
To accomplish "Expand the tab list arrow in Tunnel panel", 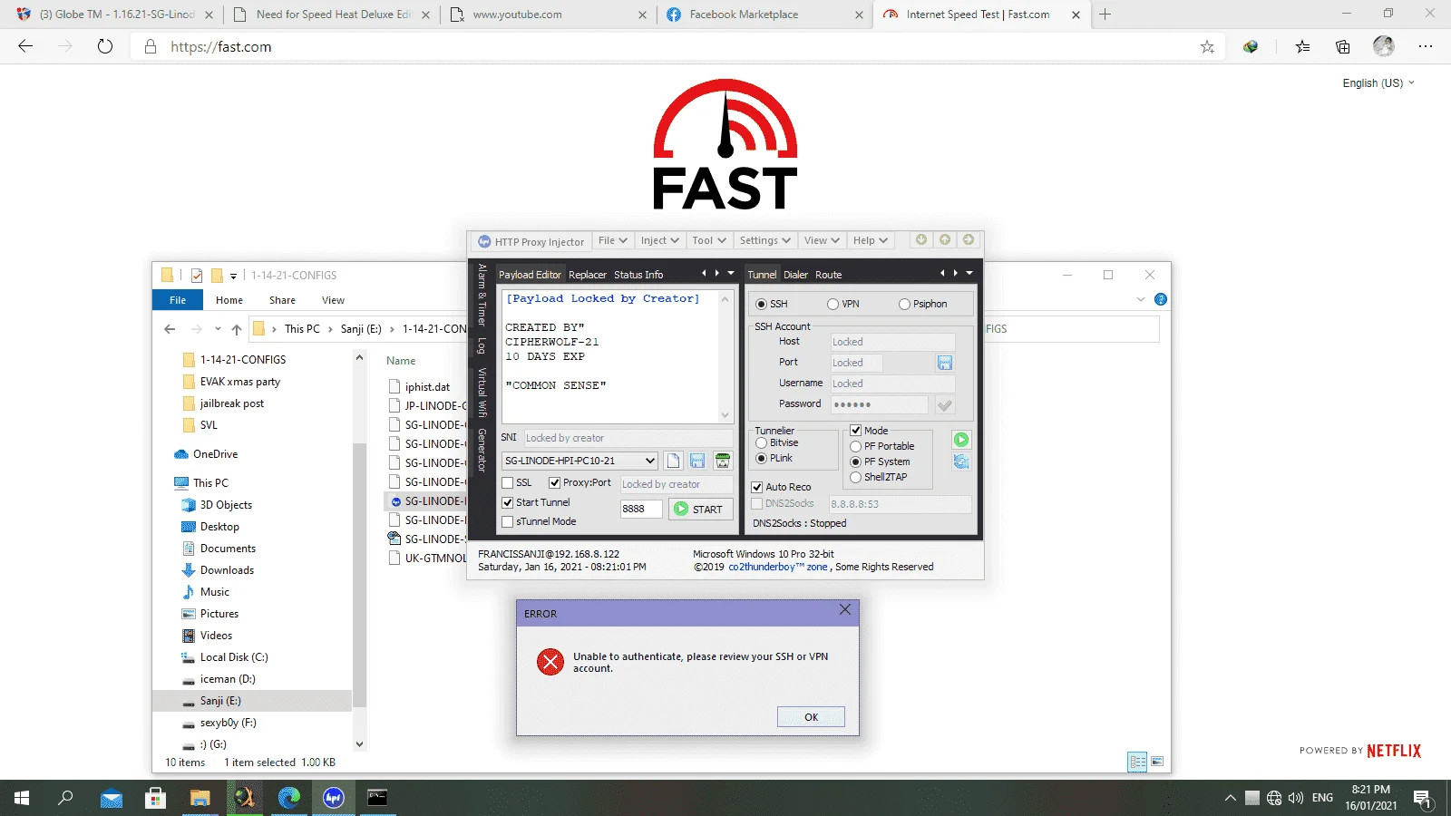I will coord(969,273).
